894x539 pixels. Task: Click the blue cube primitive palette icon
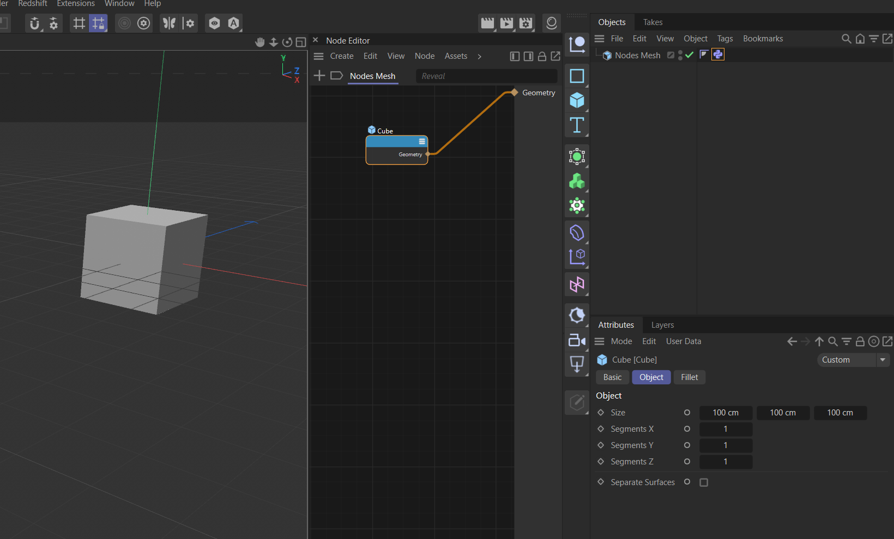point(577,100)
